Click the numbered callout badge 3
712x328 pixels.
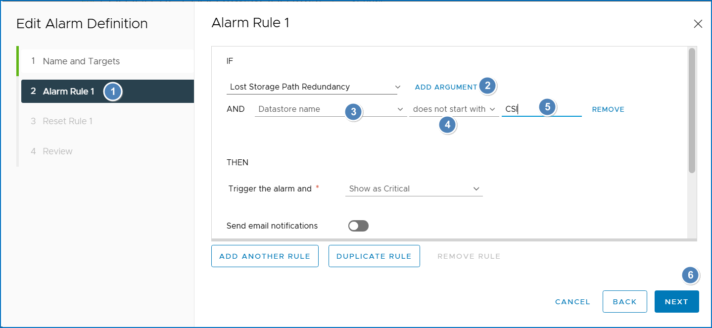click(353, 112)
